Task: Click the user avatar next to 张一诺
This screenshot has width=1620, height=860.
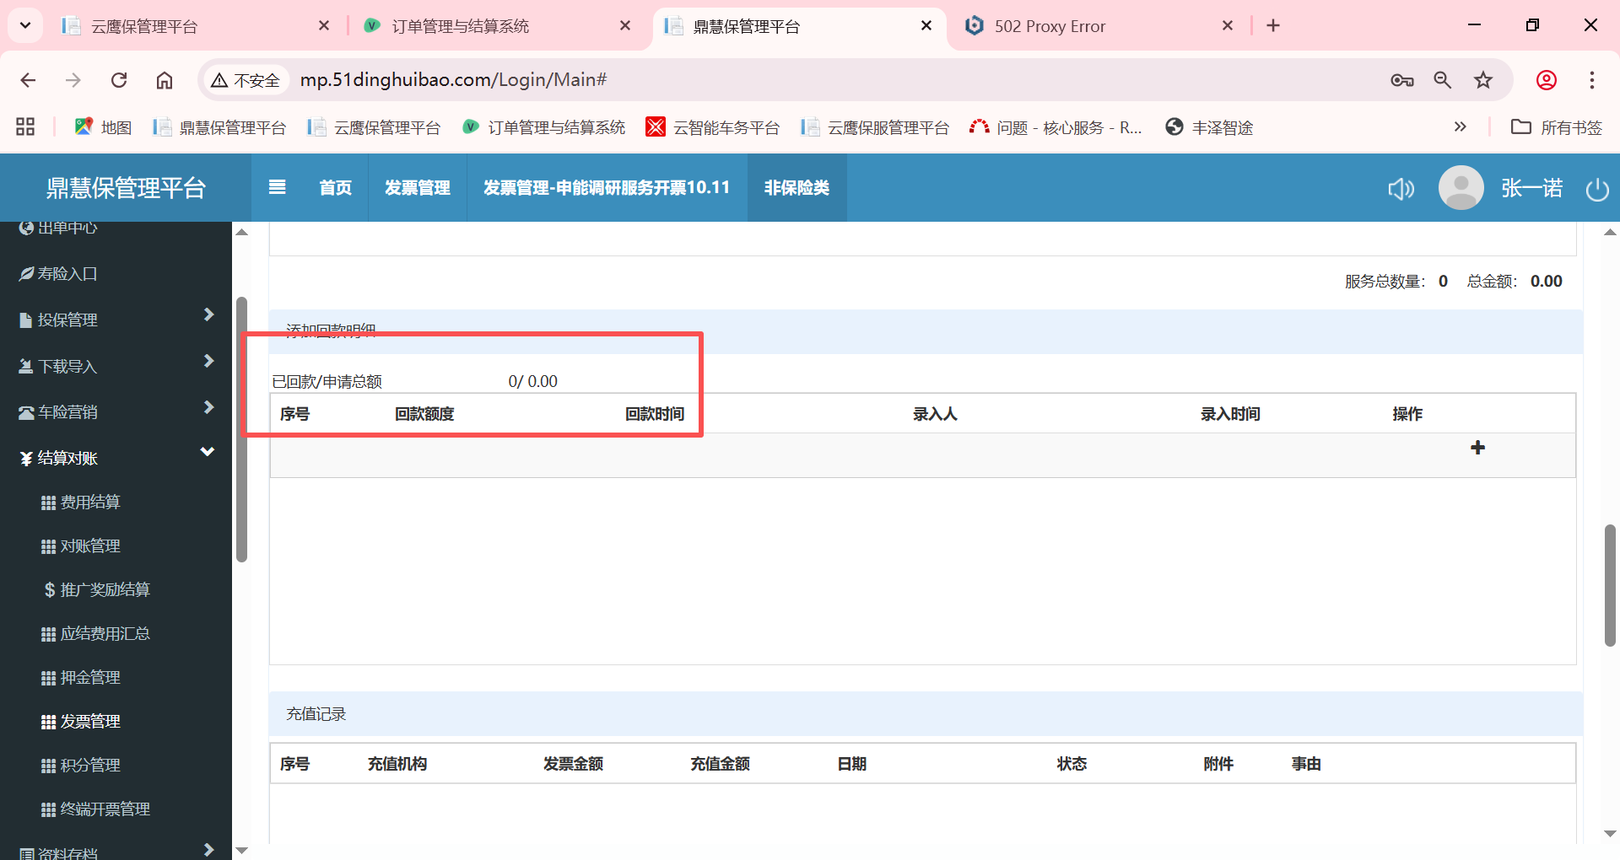Action: pyautogui.click(x=1461, y=188)
